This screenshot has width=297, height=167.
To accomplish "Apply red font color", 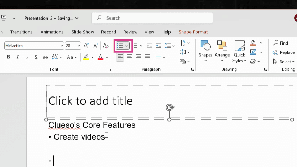I will tap(100, 57).
